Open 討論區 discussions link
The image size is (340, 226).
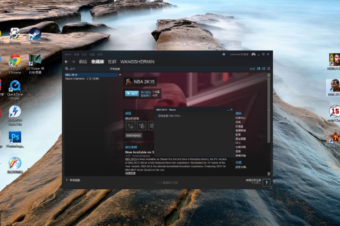(x=239, y=126)
